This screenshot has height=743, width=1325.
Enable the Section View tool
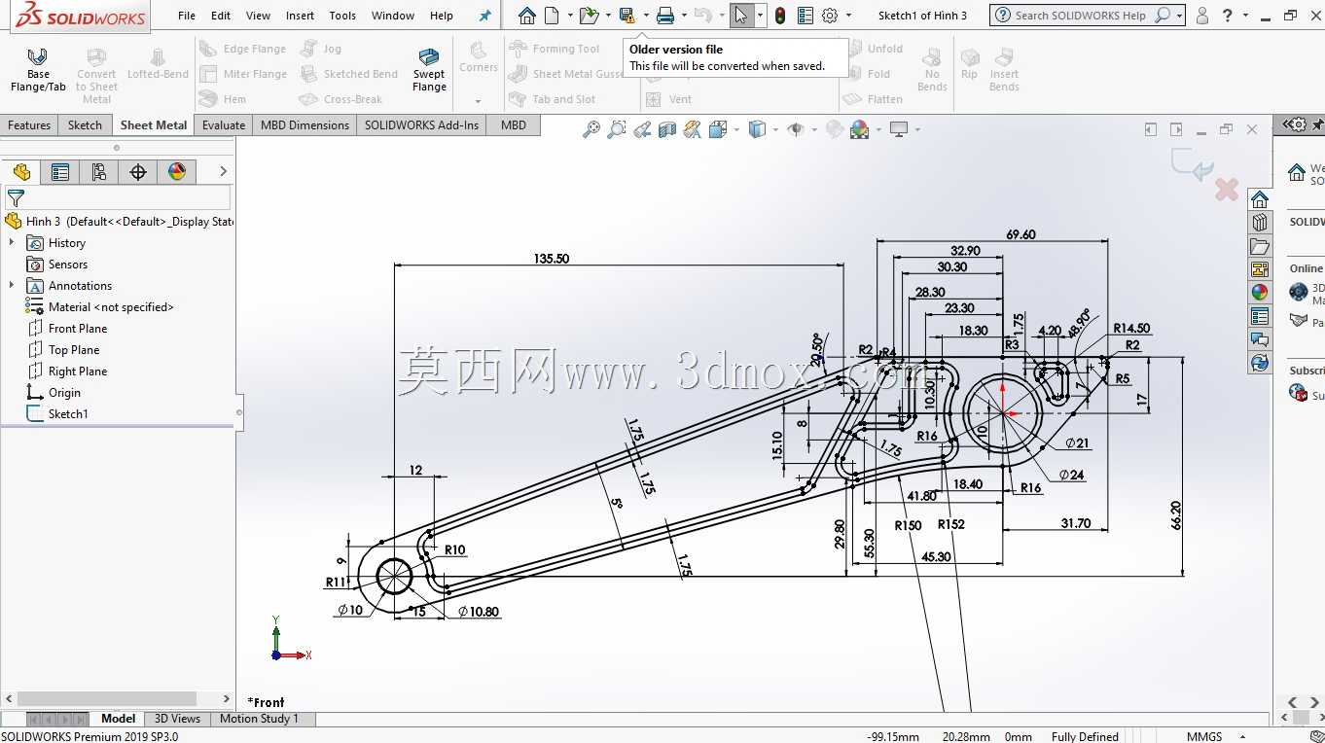[667, 129]
